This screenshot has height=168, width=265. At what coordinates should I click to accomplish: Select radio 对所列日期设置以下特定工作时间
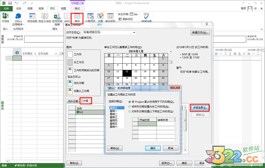[x=130, y=111]
